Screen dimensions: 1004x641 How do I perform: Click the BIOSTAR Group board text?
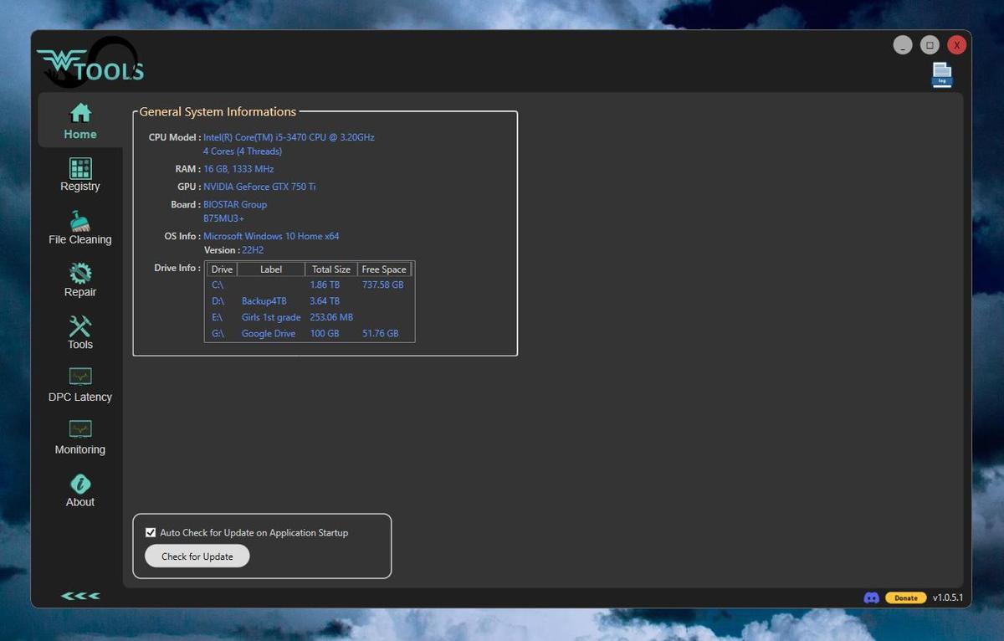(235, 204)
